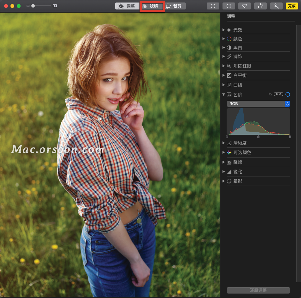Expand the 消除红眼 section

coord(223,66)
